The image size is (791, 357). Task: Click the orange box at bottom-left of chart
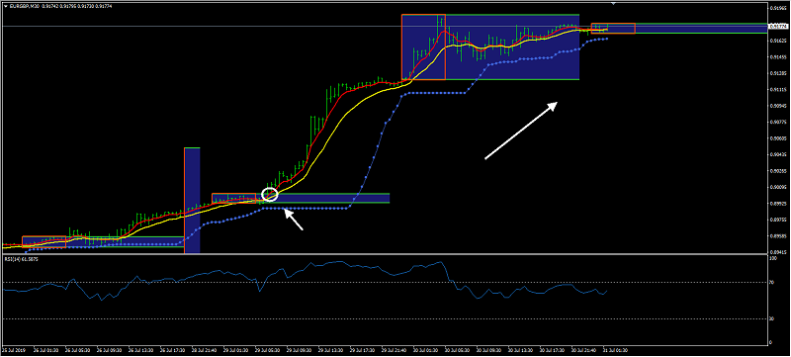coord(44,242)
